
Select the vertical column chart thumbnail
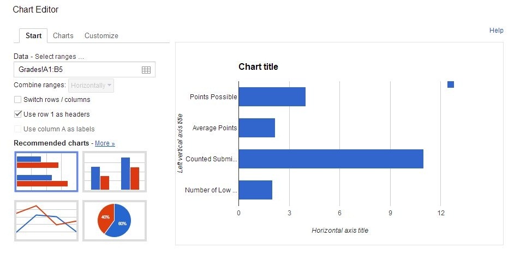click(x=115, y=171)
